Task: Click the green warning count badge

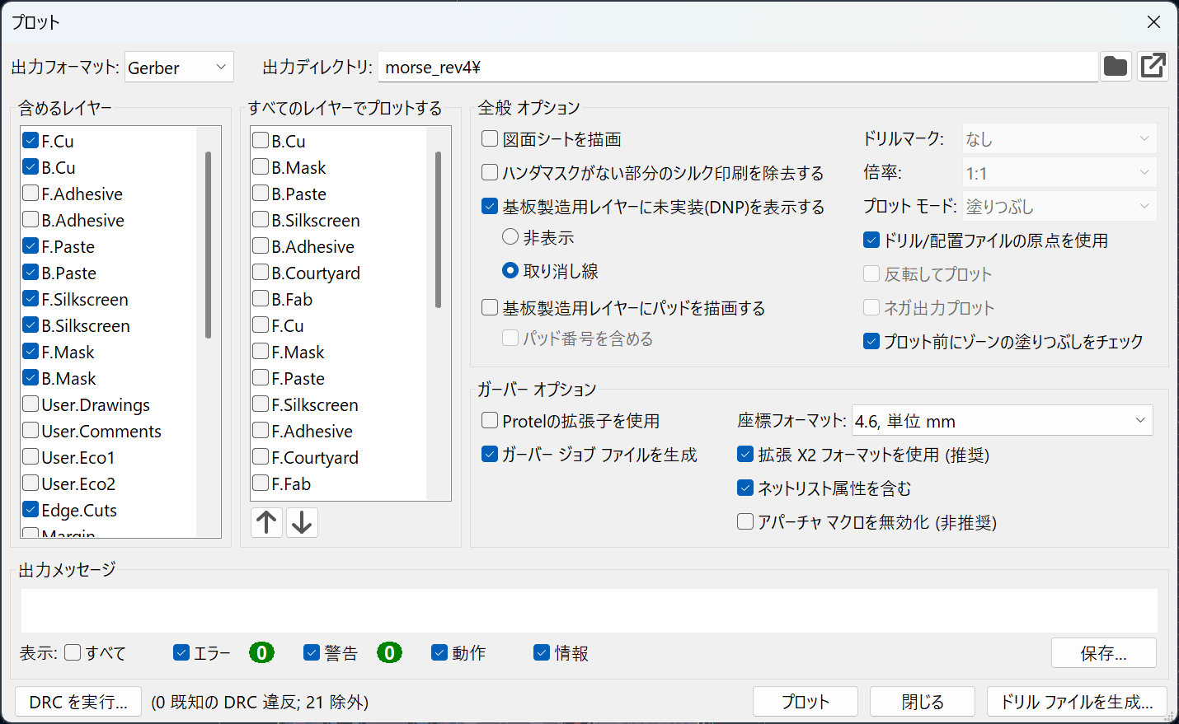Action: tap(389, 652)
